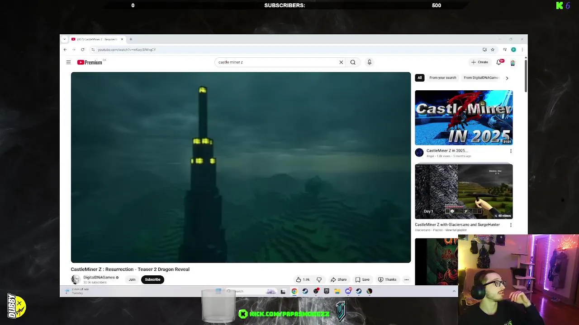Reload the page with the refresh icon
The width and height of the screenshot is (579, 325).
pyautogui.click(x=82, y=50)
